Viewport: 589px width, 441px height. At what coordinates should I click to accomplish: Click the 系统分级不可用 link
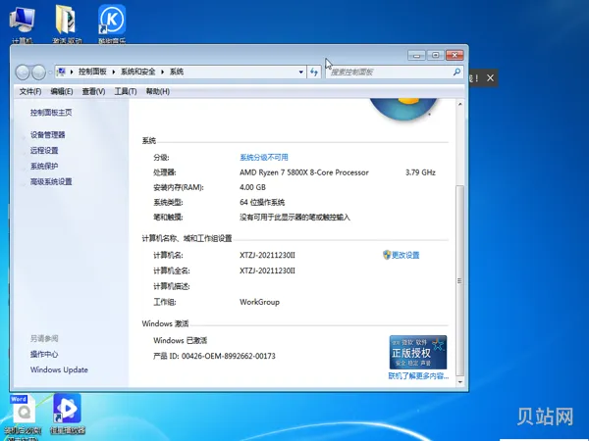(x=264, y=158)
